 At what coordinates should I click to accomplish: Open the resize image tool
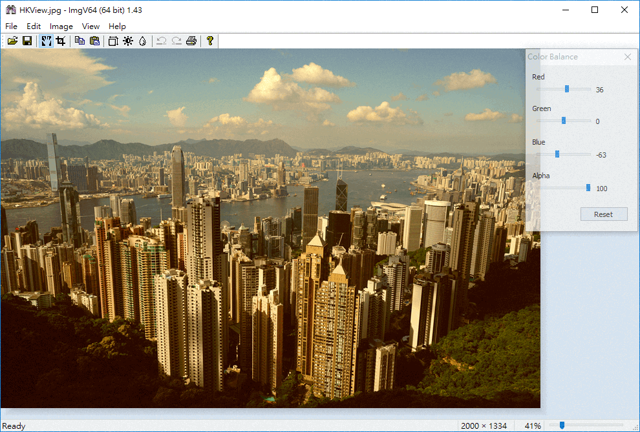[113, 41]
